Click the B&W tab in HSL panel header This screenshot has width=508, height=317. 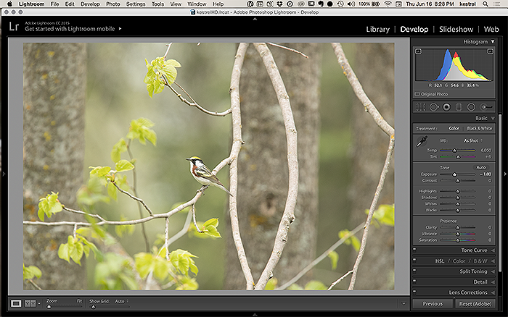tap(480, 261)
